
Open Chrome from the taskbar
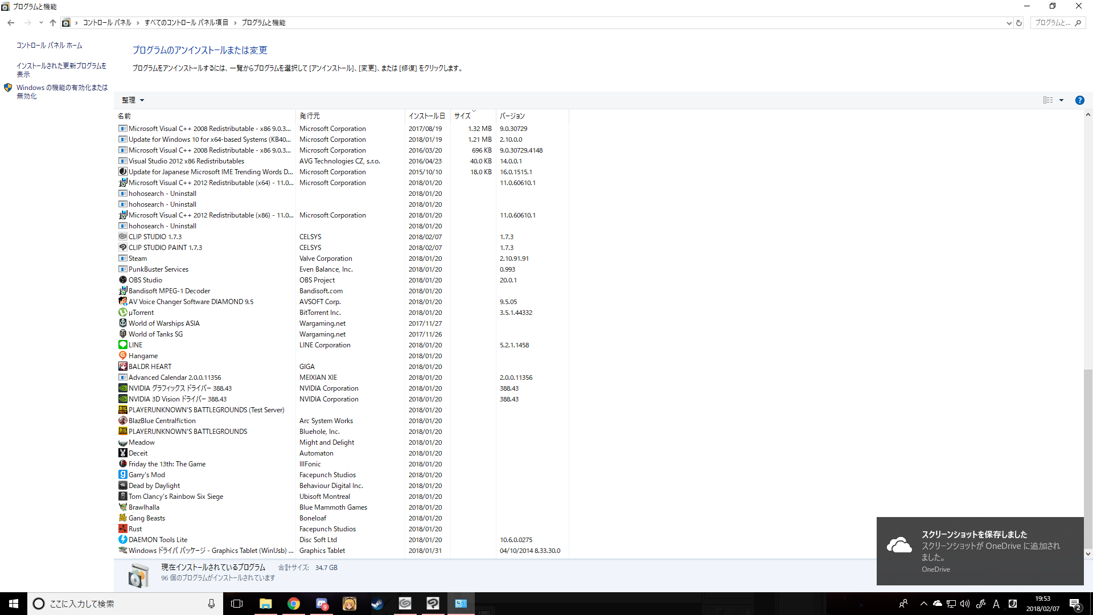pos(293,604)
